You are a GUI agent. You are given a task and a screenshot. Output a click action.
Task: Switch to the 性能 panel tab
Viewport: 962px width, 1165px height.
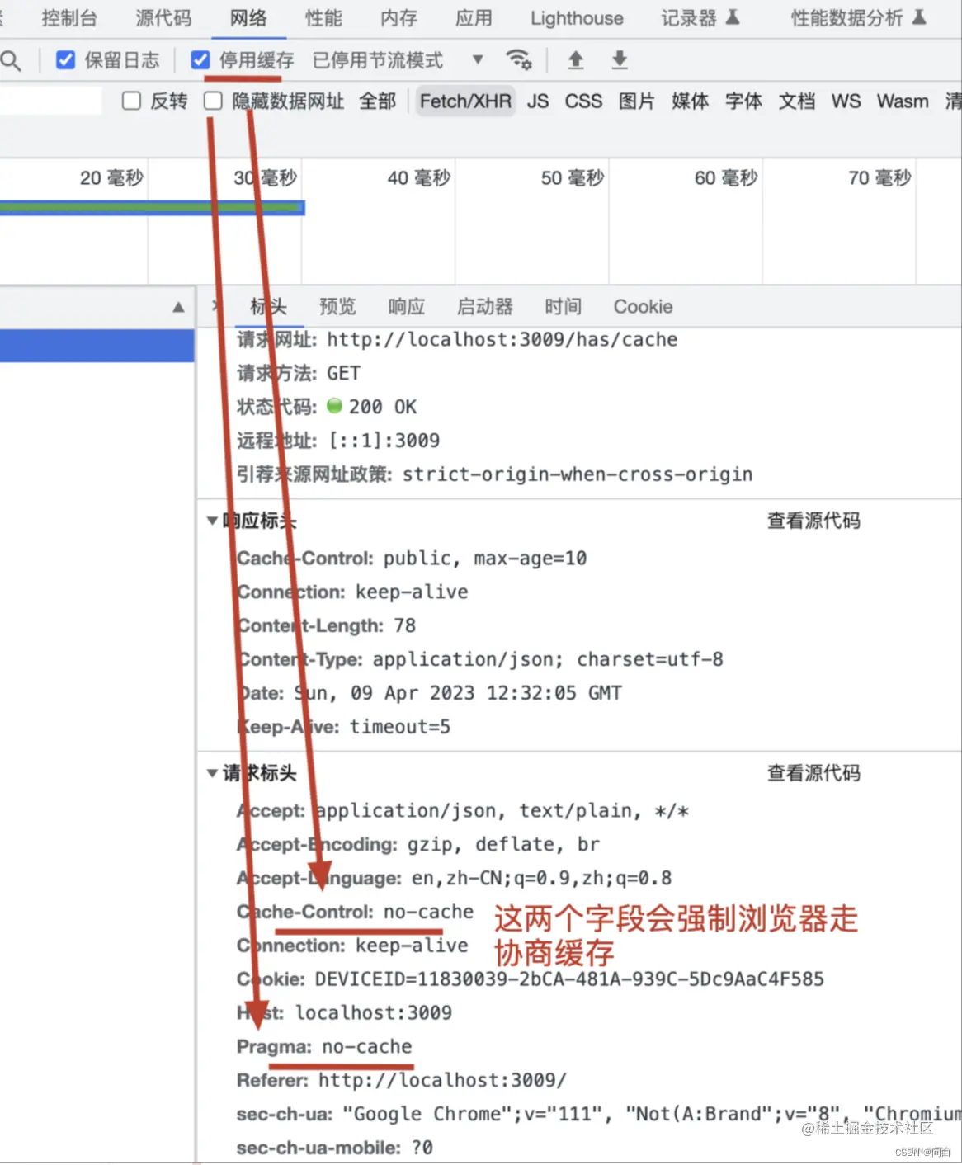point(323,18)
